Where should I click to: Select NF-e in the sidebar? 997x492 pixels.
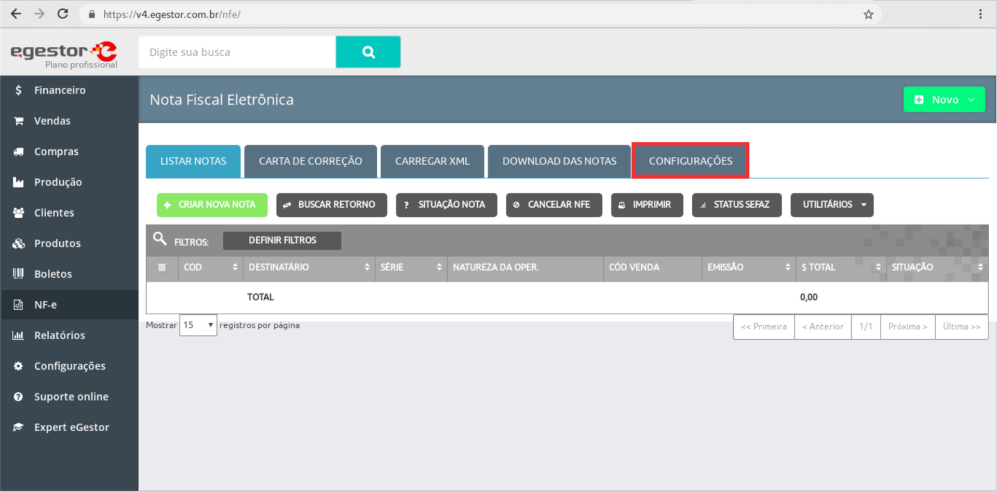point(70,305)
